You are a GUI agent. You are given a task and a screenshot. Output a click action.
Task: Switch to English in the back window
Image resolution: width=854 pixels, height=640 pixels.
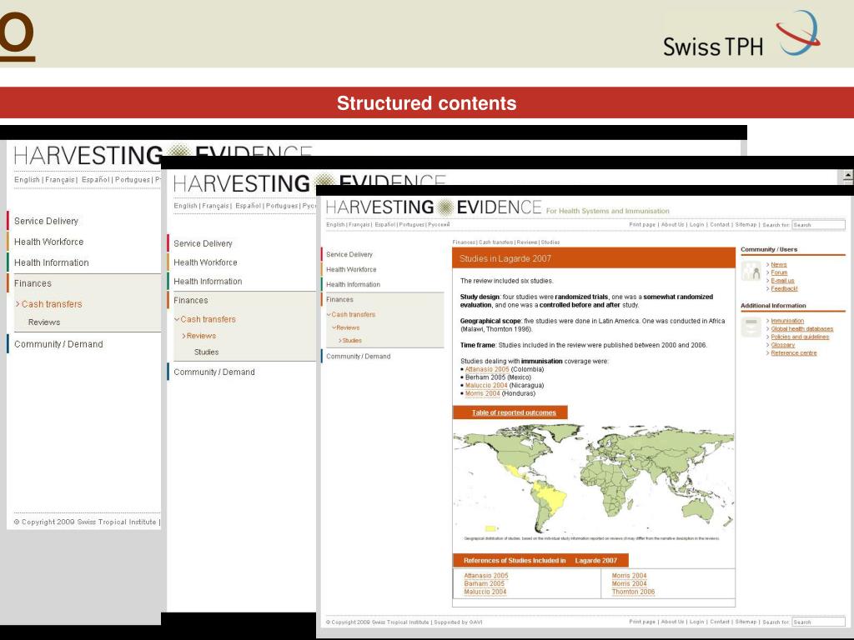pos(27,180)
